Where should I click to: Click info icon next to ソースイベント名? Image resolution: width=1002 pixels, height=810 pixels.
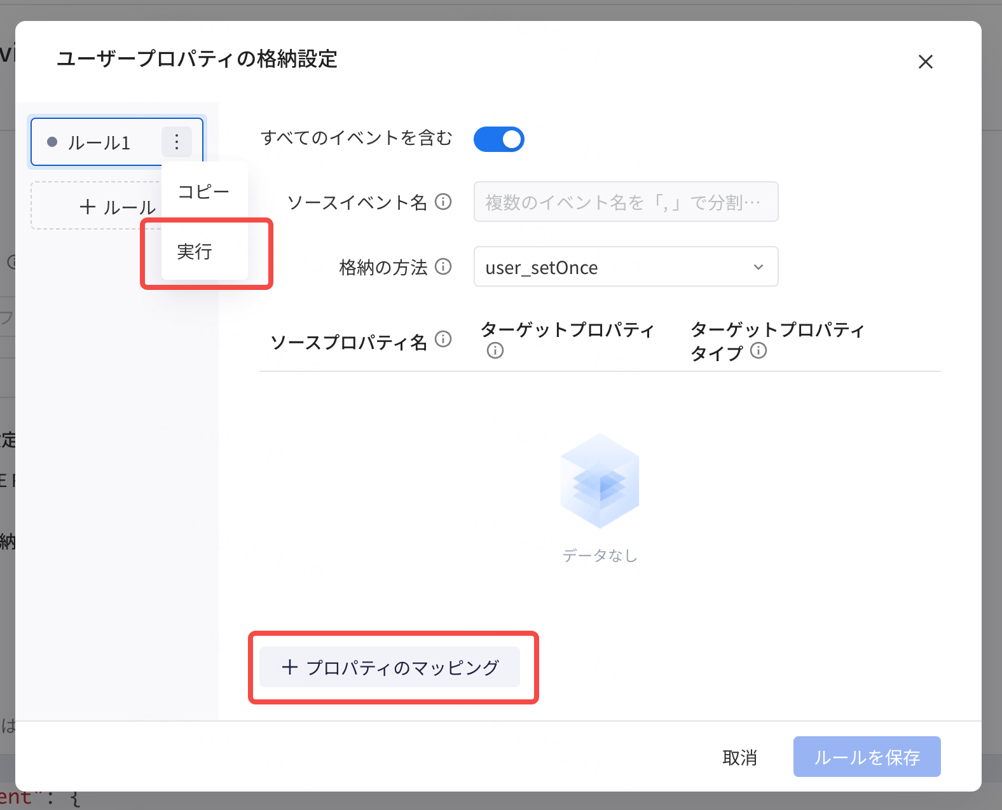click(x=443, y=202)
